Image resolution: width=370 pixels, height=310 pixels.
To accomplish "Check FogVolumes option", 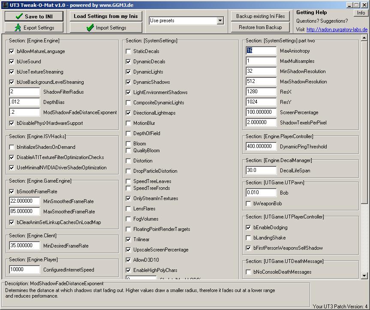I will pyautogui.click(x=128, y=219).
